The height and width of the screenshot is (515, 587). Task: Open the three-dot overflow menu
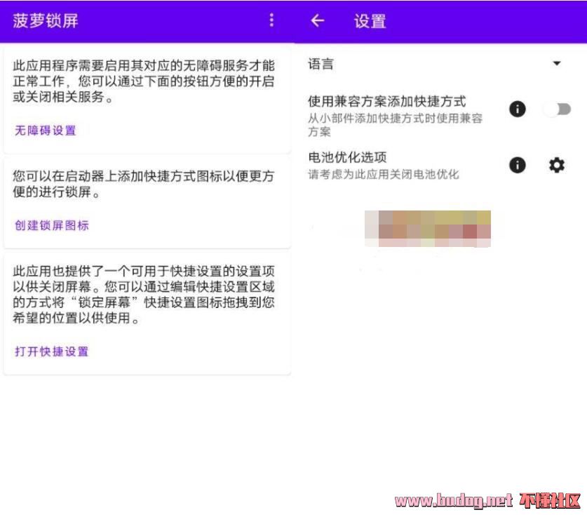(272, 21)
